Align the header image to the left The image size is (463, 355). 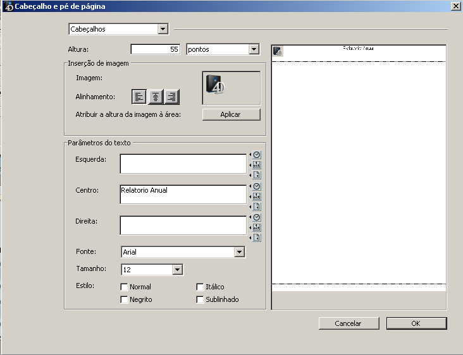[x=139, y=97]
